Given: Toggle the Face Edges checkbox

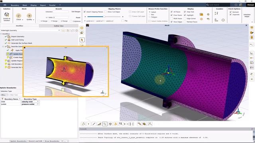Looking at the screenshot, I should pos(172,22).
